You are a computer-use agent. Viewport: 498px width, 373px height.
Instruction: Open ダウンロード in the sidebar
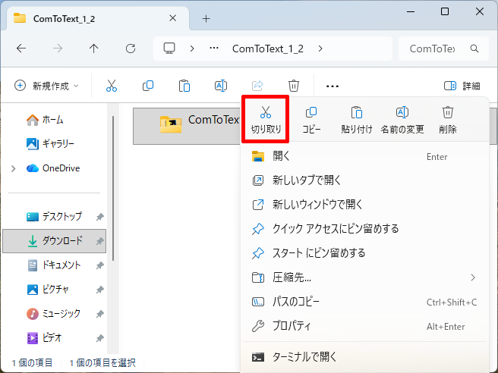tap(62, 241)
